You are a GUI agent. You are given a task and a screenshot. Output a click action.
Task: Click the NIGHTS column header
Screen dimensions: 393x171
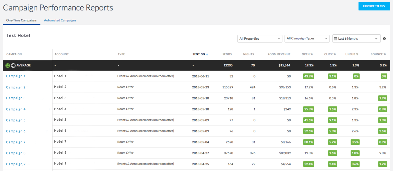(249, 54)
